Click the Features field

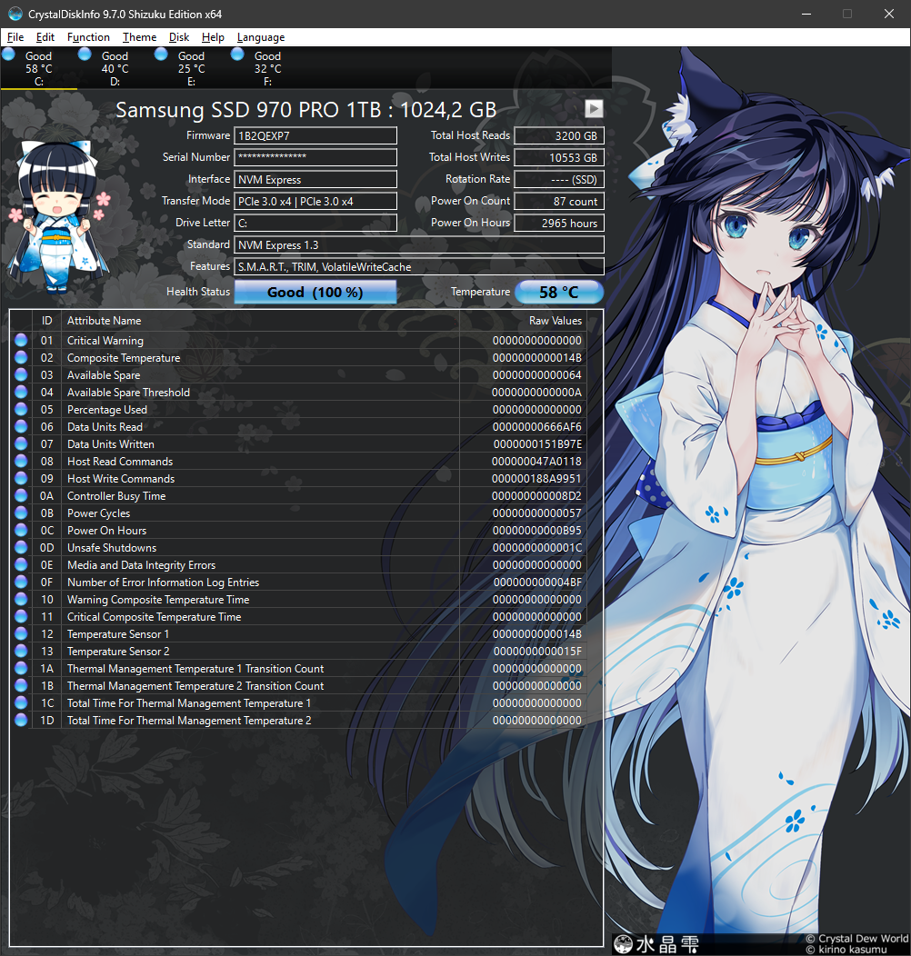(x=419, y=267)
